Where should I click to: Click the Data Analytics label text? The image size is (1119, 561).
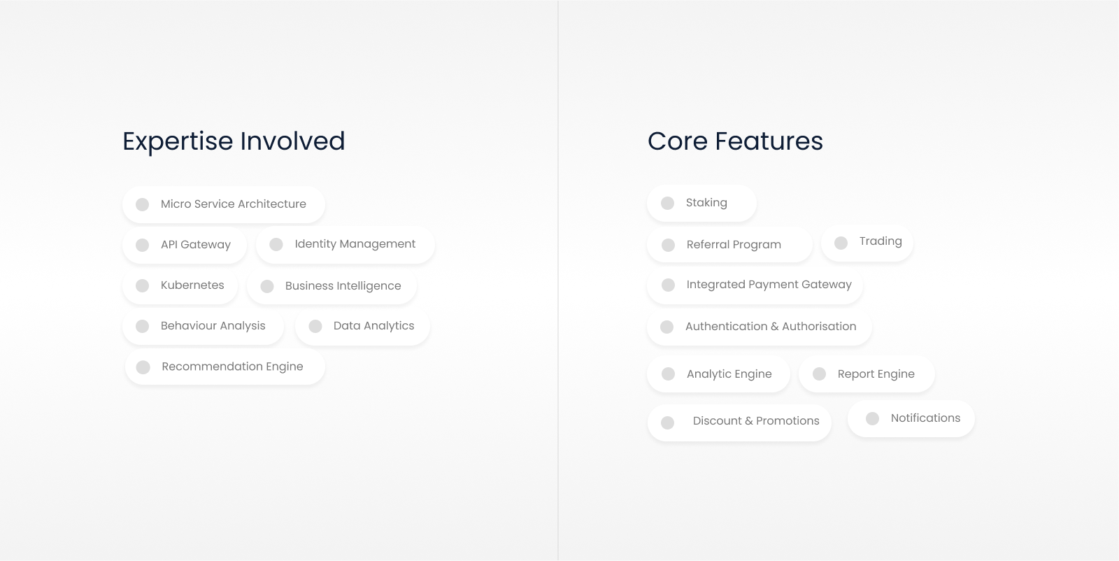373,326
